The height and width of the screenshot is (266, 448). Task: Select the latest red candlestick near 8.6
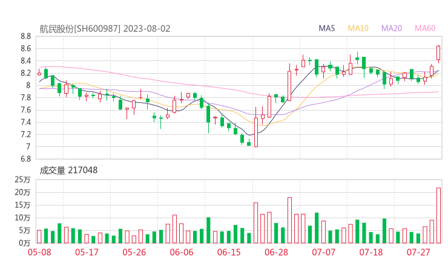pyautogui.click(x=438, y=53)
